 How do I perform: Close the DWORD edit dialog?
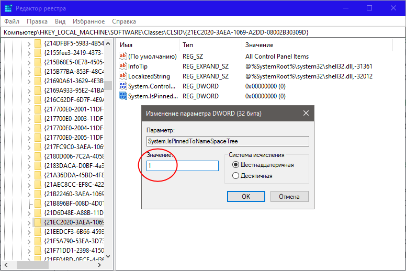coord(306,114)
